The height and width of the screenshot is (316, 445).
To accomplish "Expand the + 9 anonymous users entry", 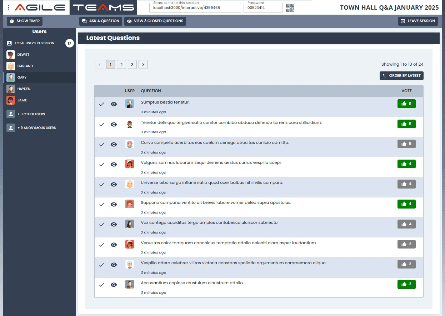I will tap(39, 128).
